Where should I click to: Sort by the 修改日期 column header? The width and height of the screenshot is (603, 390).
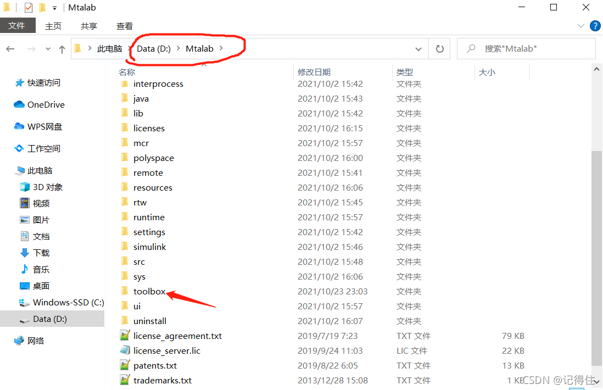click(314, 72)
